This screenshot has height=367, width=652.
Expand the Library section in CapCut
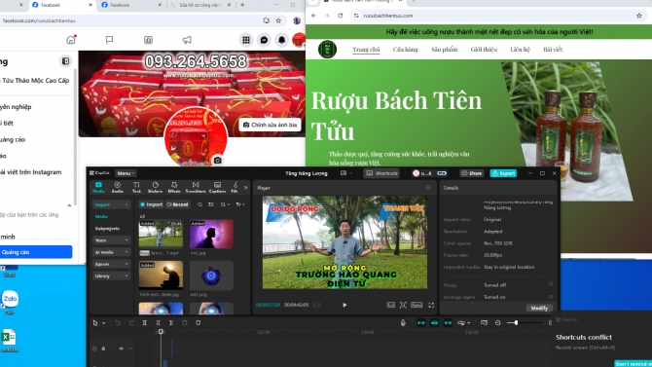click(x=111, y=275)
